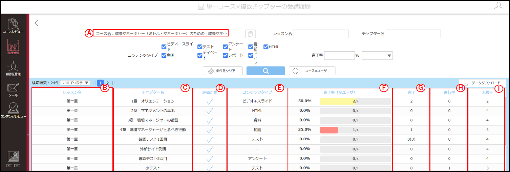
Task: Click the 評価対象 checkmark for 3章 職場マネージャーの役割
Action: point(210,120)
